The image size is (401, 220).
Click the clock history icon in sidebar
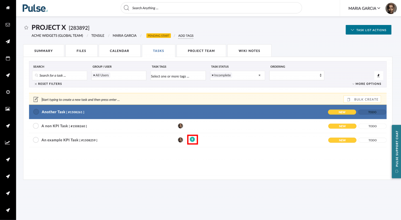(8, 92)
